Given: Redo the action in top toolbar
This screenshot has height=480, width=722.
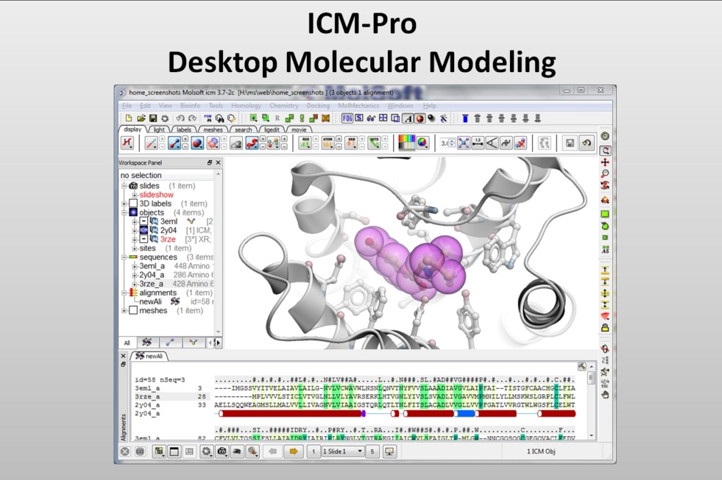Looking at the screenshot, I should [x=193, y=118].
